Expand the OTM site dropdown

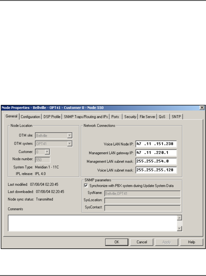click(x=70, y=136)
